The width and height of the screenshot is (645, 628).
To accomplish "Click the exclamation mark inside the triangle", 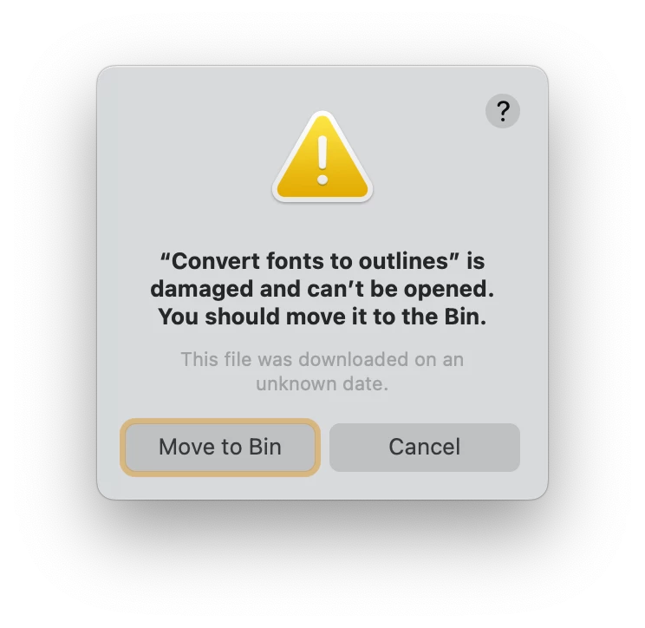I will point(322,160).
